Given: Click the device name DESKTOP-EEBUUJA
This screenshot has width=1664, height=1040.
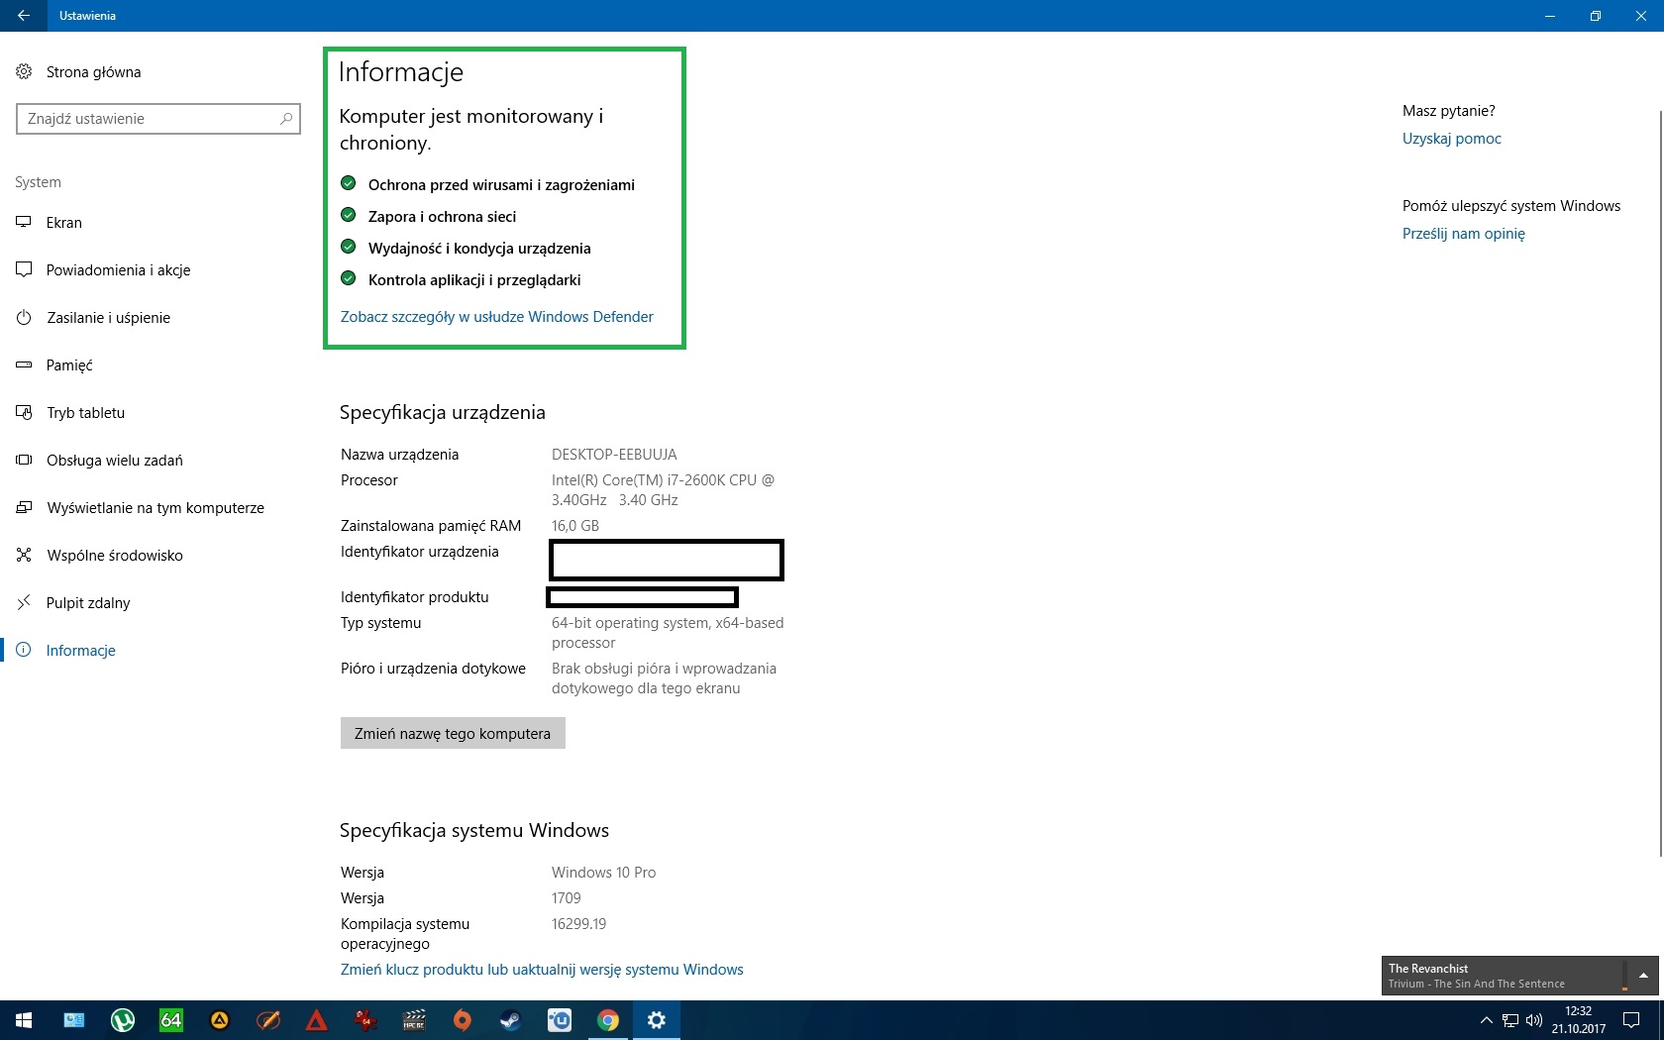Looking at the screenshot, I should tap(614, 455).
